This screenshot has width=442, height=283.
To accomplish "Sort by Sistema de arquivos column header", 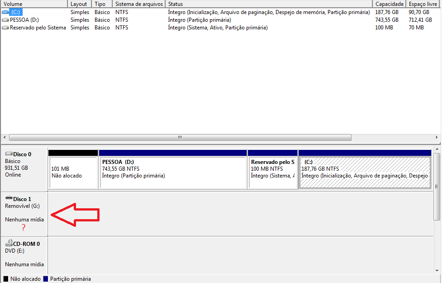I will click(x=139, y=4).
